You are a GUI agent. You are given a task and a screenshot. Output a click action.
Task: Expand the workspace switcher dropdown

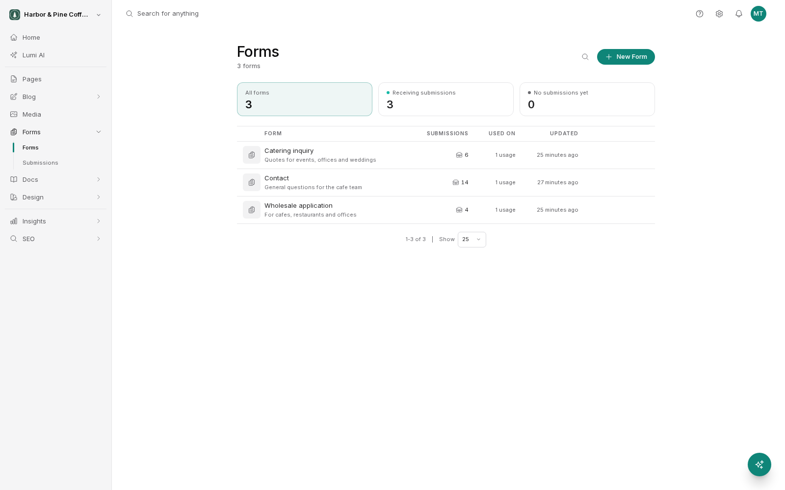tap(99, 15)
